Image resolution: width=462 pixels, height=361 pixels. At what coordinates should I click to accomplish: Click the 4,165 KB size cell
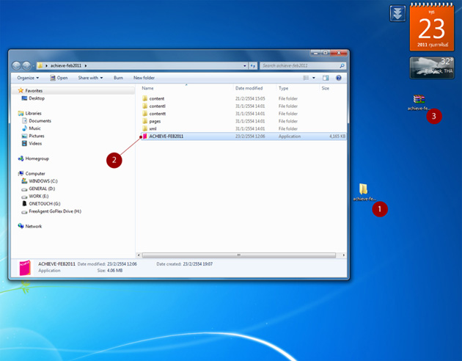tap(337, 136)
